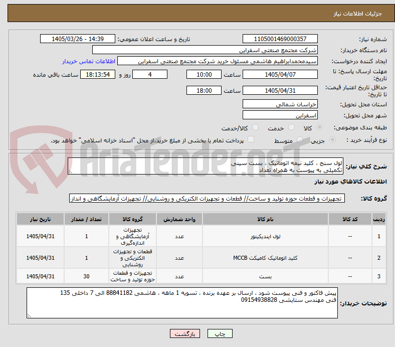
Task: Click the استان محل تحویل province field
Action: [x=280, y=104]
